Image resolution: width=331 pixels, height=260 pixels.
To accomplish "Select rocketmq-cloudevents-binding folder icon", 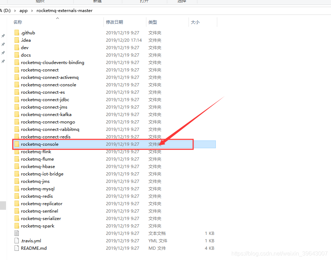I will (17, 62).
